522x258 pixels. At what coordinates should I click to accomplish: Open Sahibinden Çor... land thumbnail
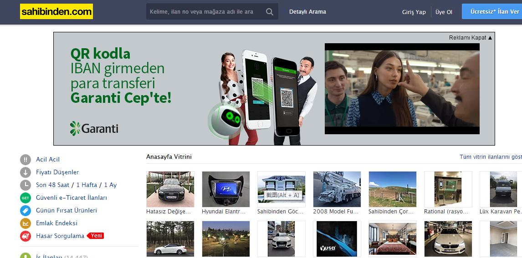point(393,189)
